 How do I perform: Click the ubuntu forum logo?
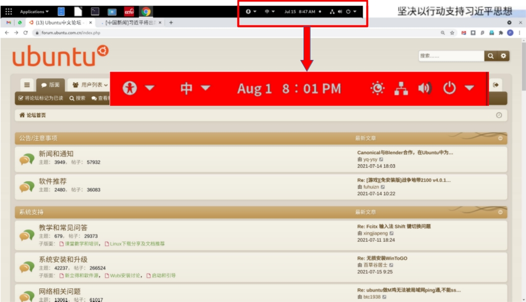point(60,55)
